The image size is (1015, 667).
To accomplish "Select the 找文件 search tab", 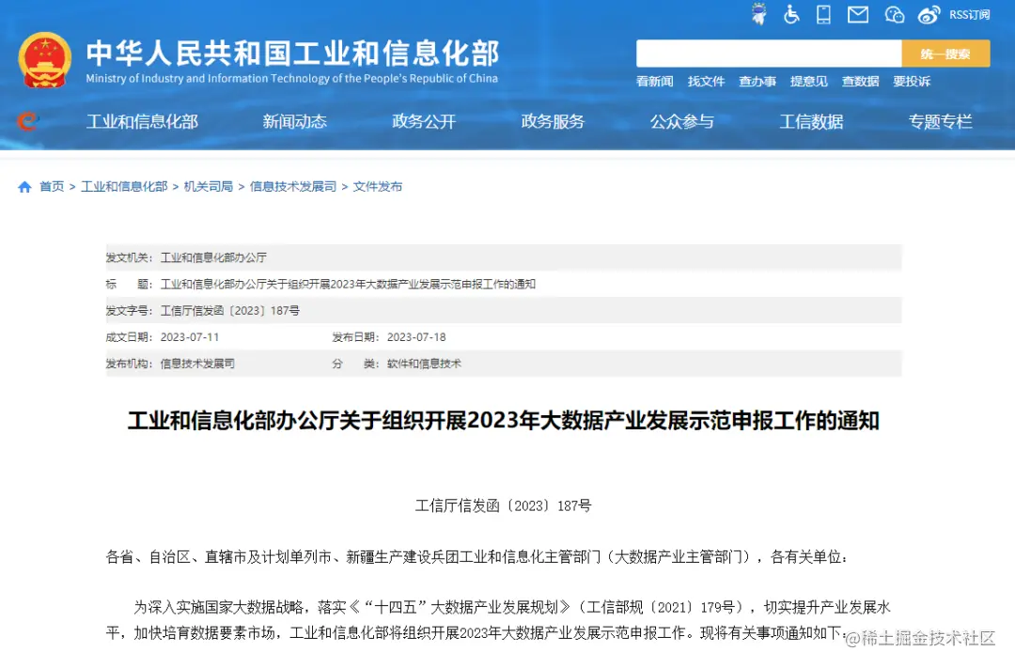I will pos(706,82).
